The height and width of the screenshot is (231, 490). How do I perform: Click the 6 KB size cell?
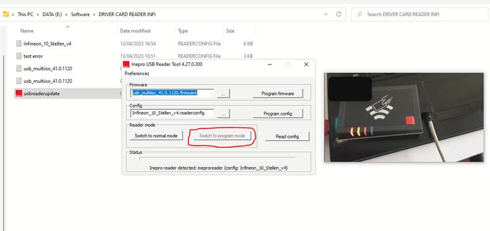point(248,43)
